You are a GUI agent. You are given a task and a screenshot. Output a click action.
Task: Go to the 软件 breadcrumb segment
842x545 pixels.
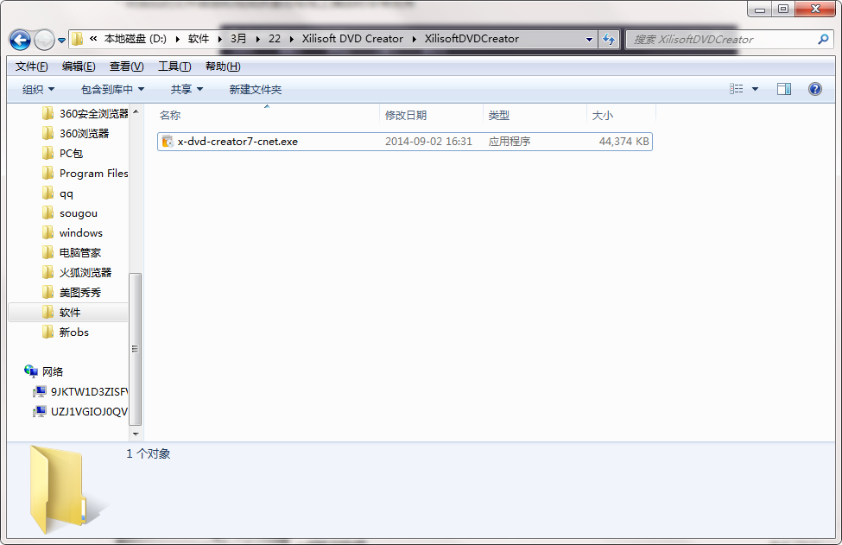click(x=199, y=39)
